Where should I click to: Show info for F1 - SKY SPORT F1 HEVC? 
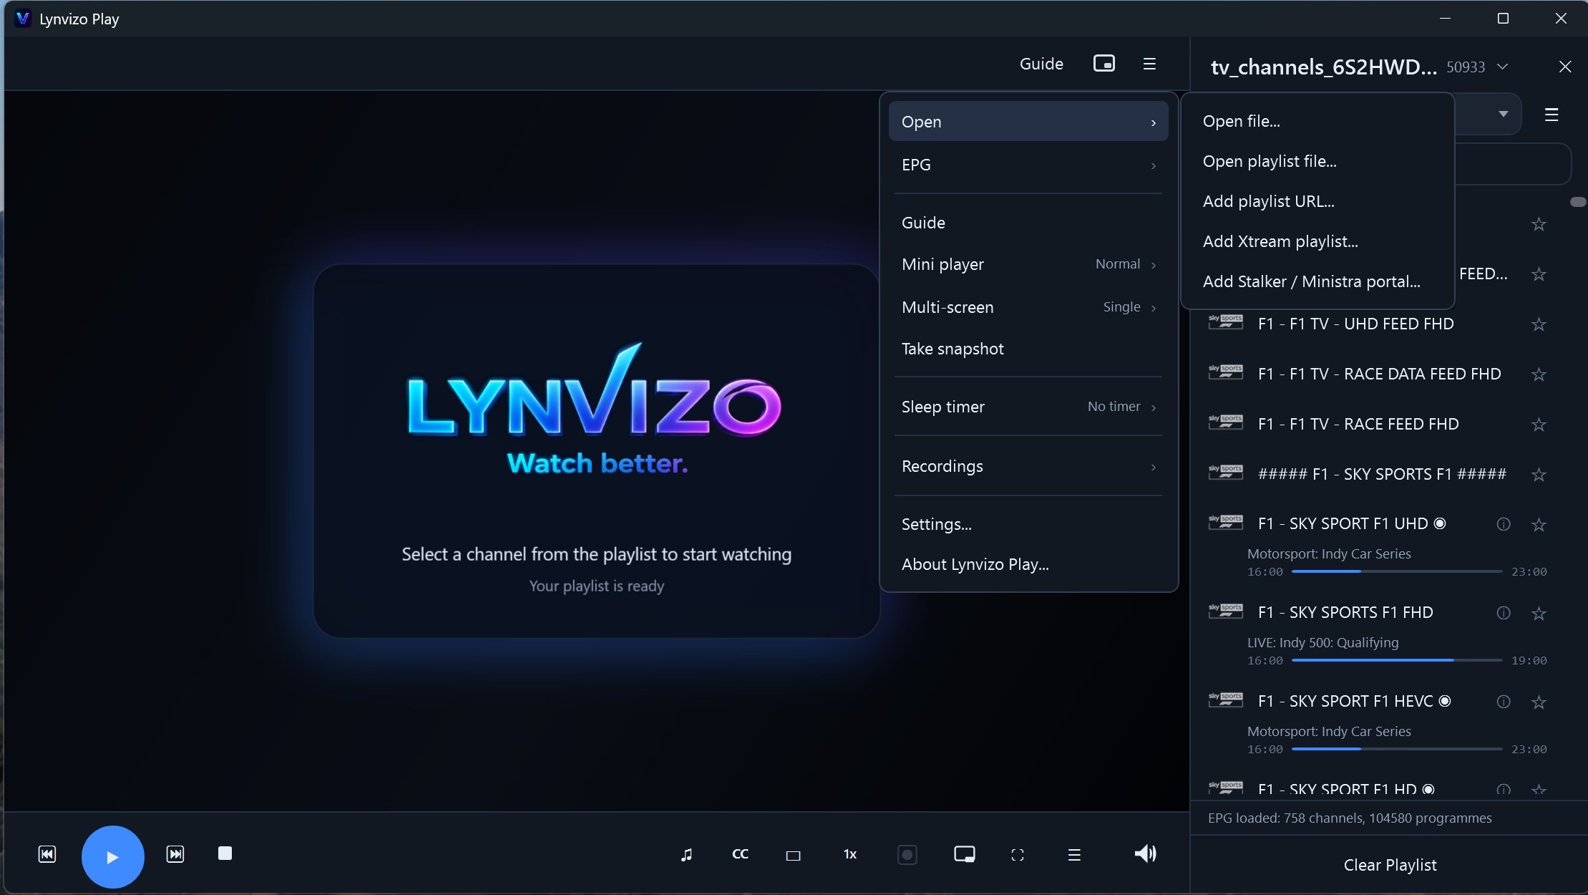pyautogui.click(x=1503, y=702)
